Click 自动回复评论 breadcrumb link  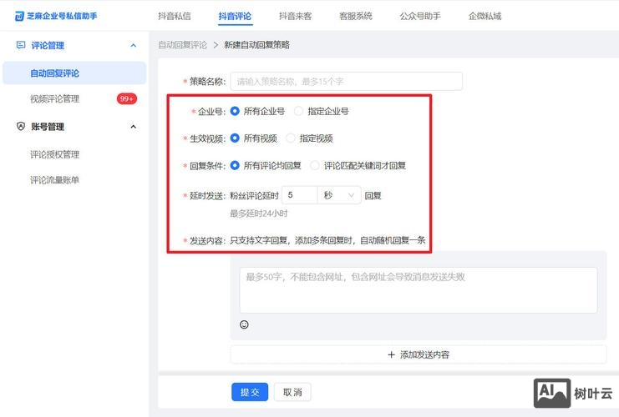pos(182,45)
